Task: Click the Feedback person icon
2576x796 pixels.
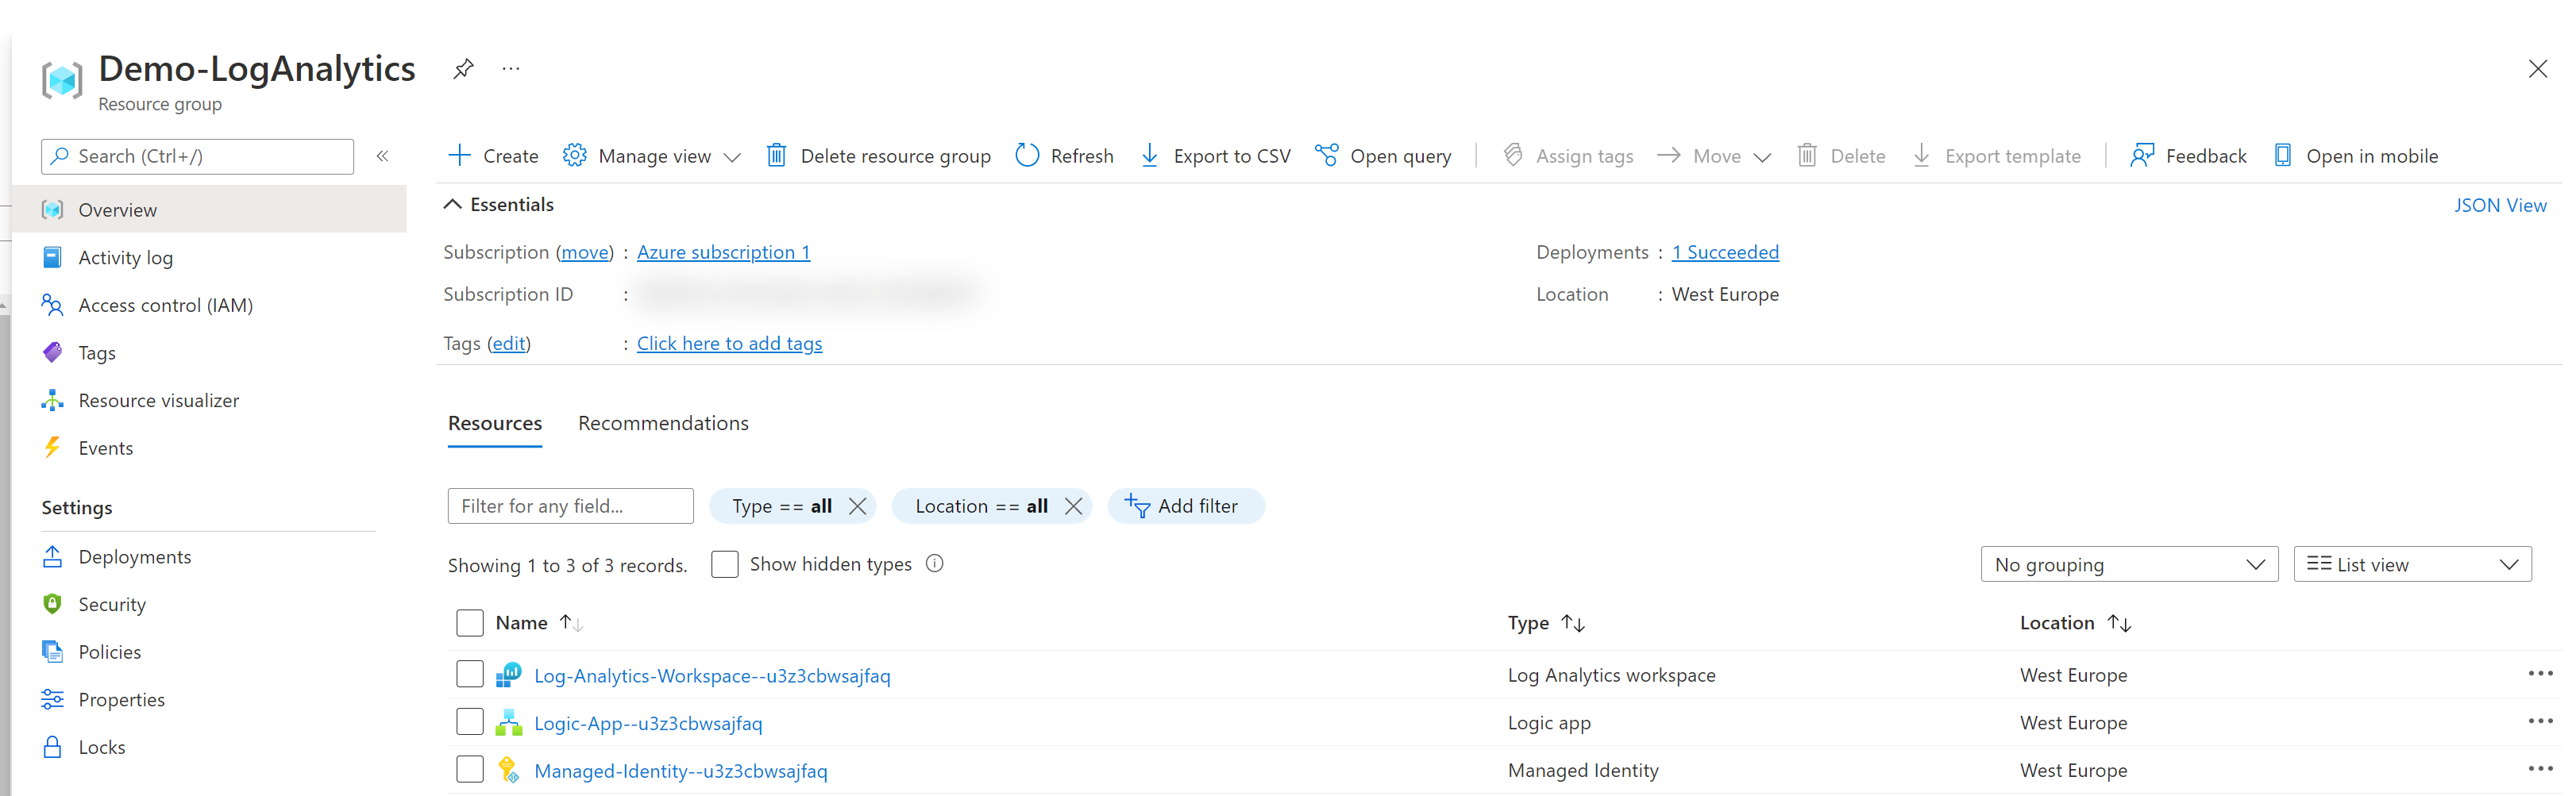Action: (2141, 155)
